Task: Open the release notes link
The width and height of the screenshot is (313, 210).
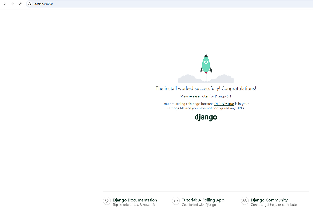Action: 199,96
